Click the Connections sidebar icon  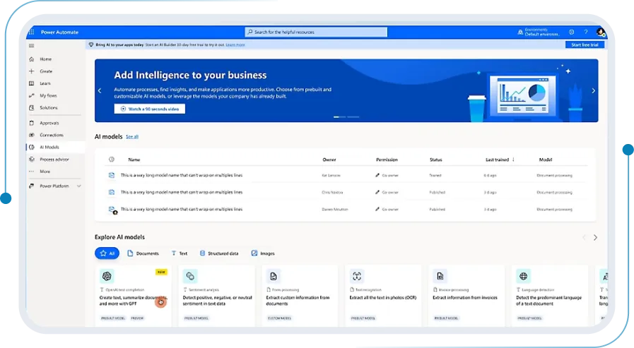click(x=32, y=135)
